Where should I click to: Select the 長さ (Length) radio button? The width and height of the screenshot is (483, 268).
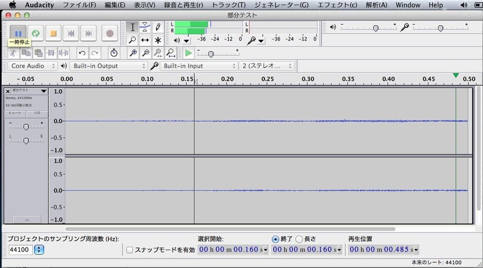(299, 239)
